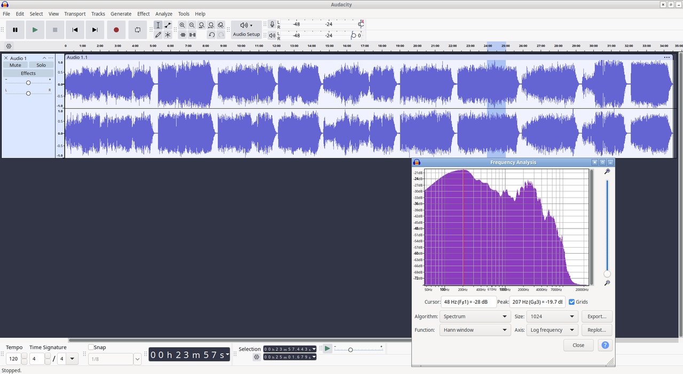The width and height of the screenshot is (683, 374).
Task: Open the Edit menu
Action: (x=20, y=14)
